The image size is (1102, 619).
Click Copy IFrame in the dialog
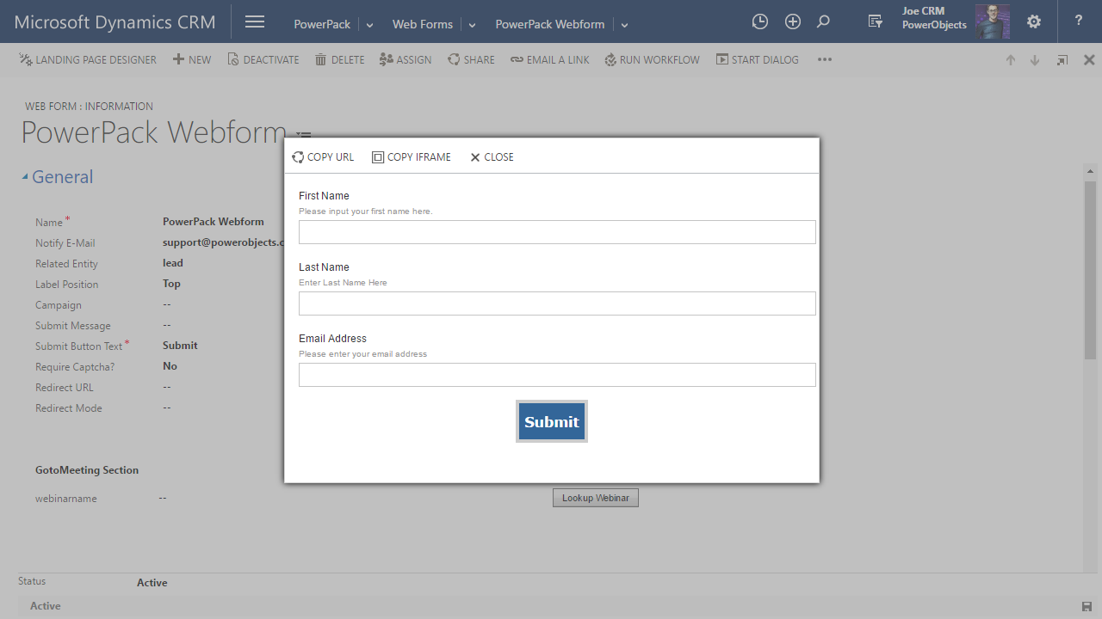pyautogui.click(x=412, y=157)
